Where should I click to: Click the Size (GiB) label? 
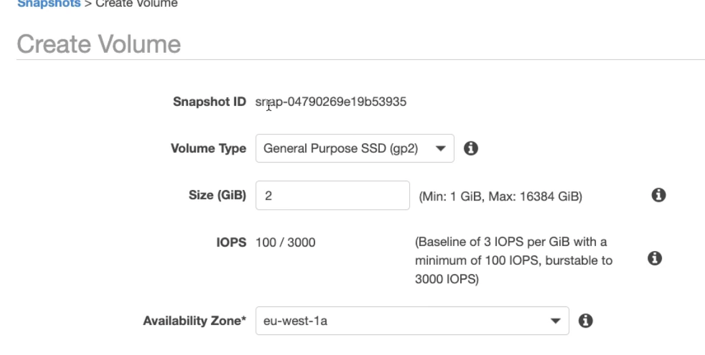click(217, 196)
